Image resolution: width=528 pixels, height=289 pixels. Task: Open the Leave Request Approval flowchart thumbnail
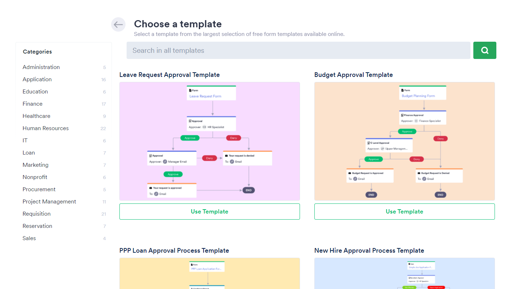[210, 141]
